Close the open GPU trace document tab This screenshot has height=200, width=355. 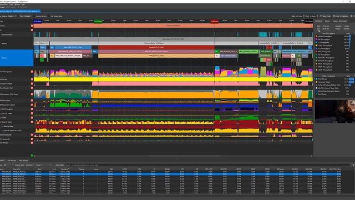click(39, 11)
